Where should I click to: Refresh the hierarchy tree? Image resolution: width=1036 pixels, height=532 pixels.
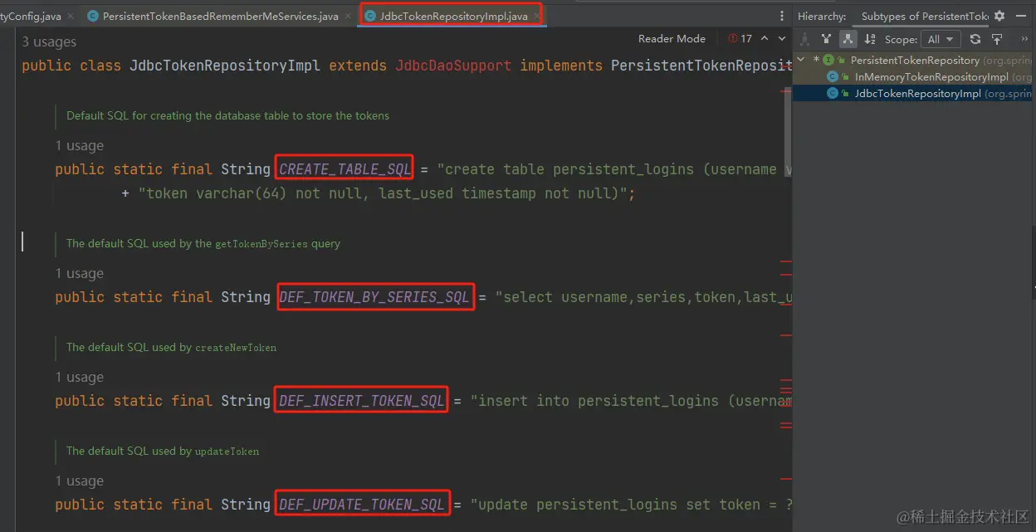point(975,39)
